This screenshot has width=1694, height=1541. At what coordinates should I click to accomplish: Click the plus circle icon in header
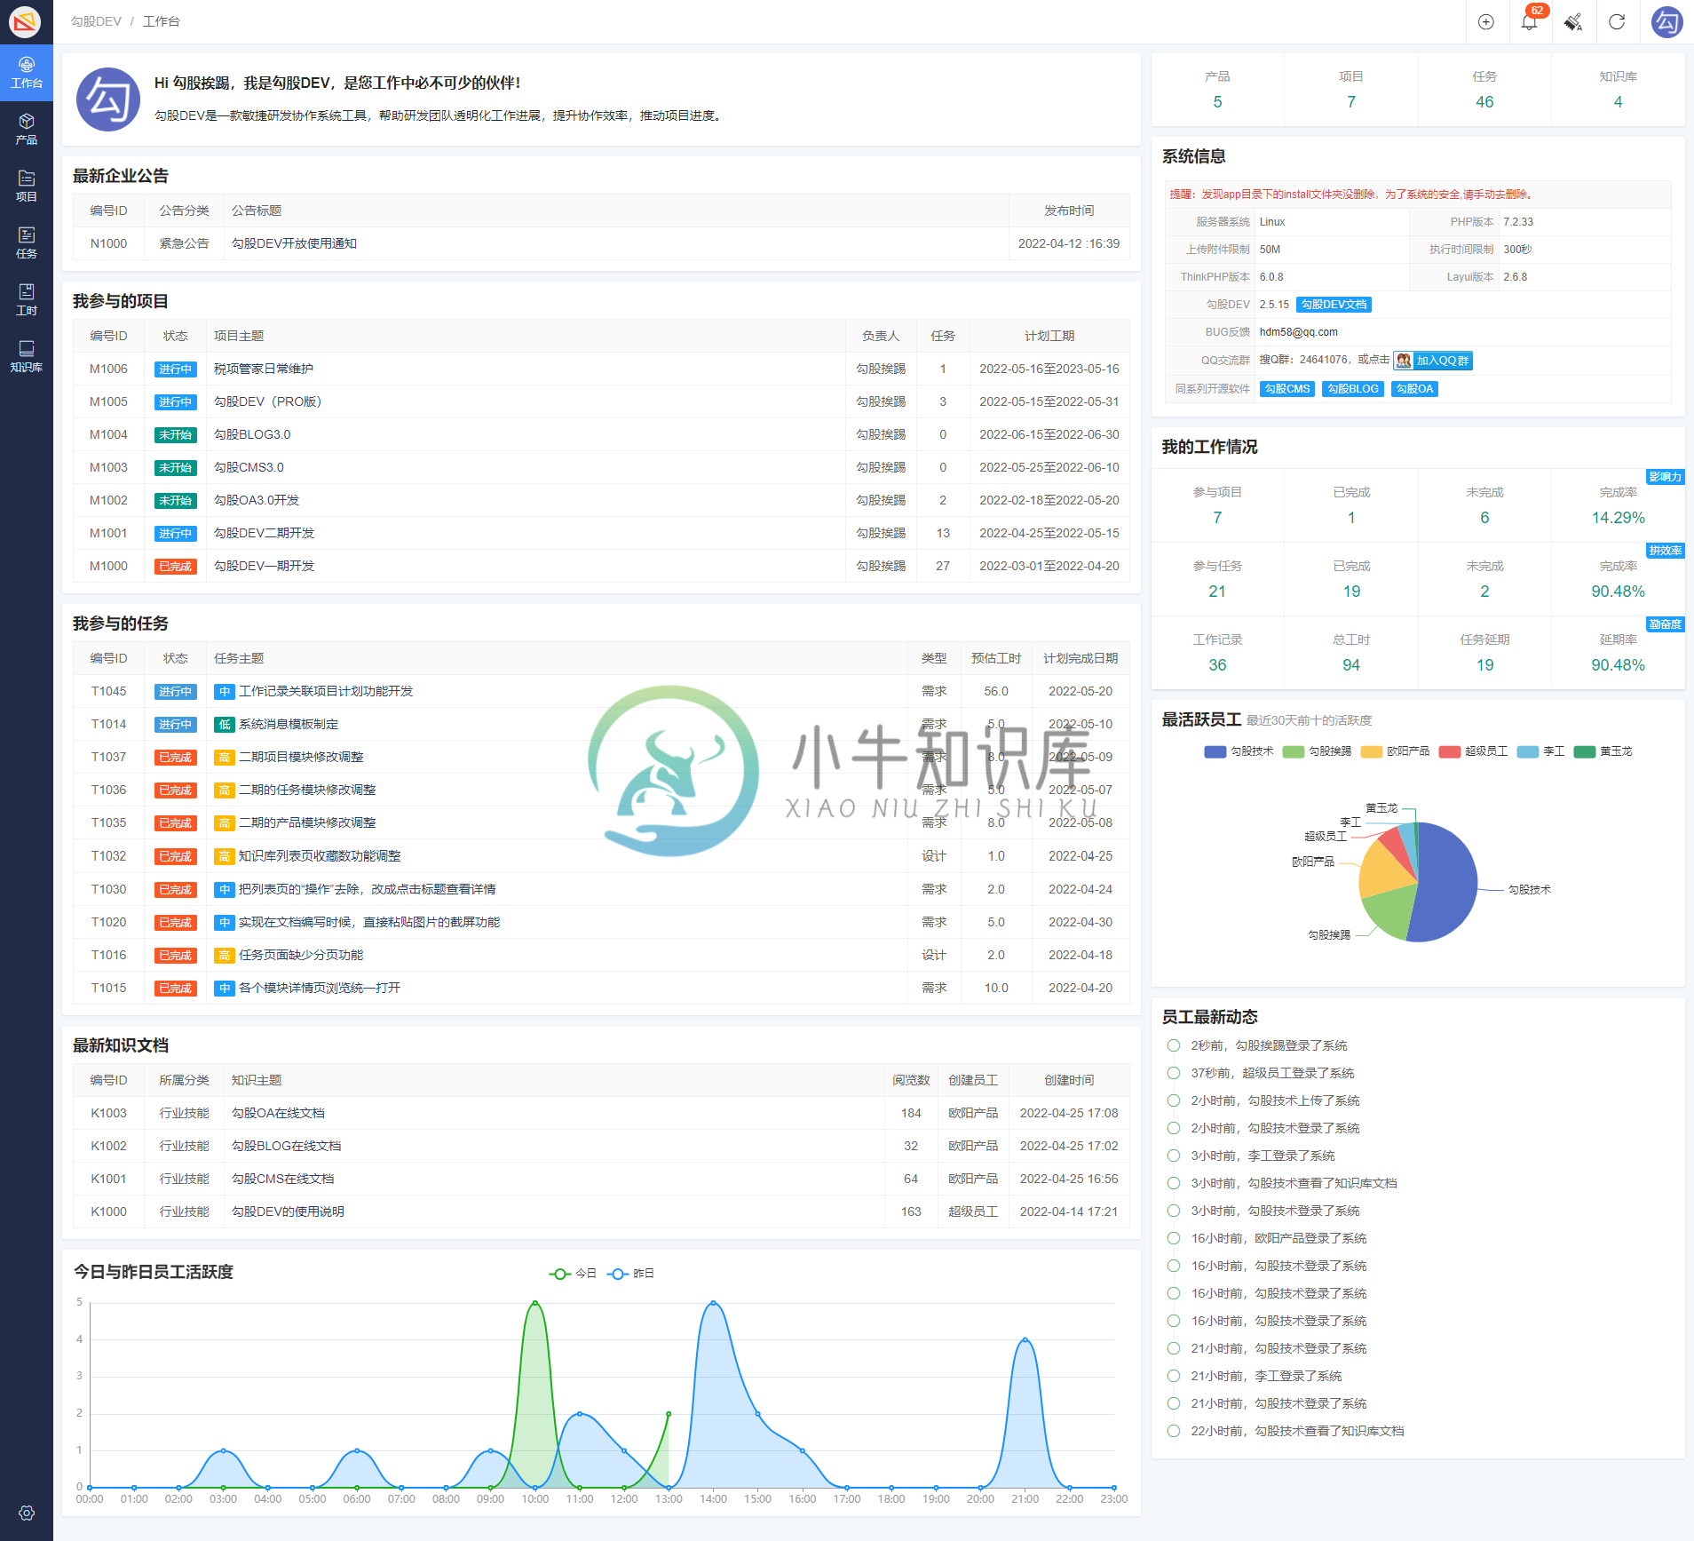click(1486, 22)
